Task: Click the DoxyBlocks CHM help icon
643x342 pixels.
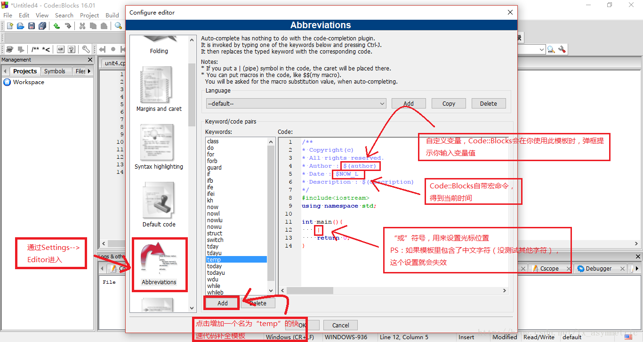Action: pyautogui.click(x=72, y=49)
